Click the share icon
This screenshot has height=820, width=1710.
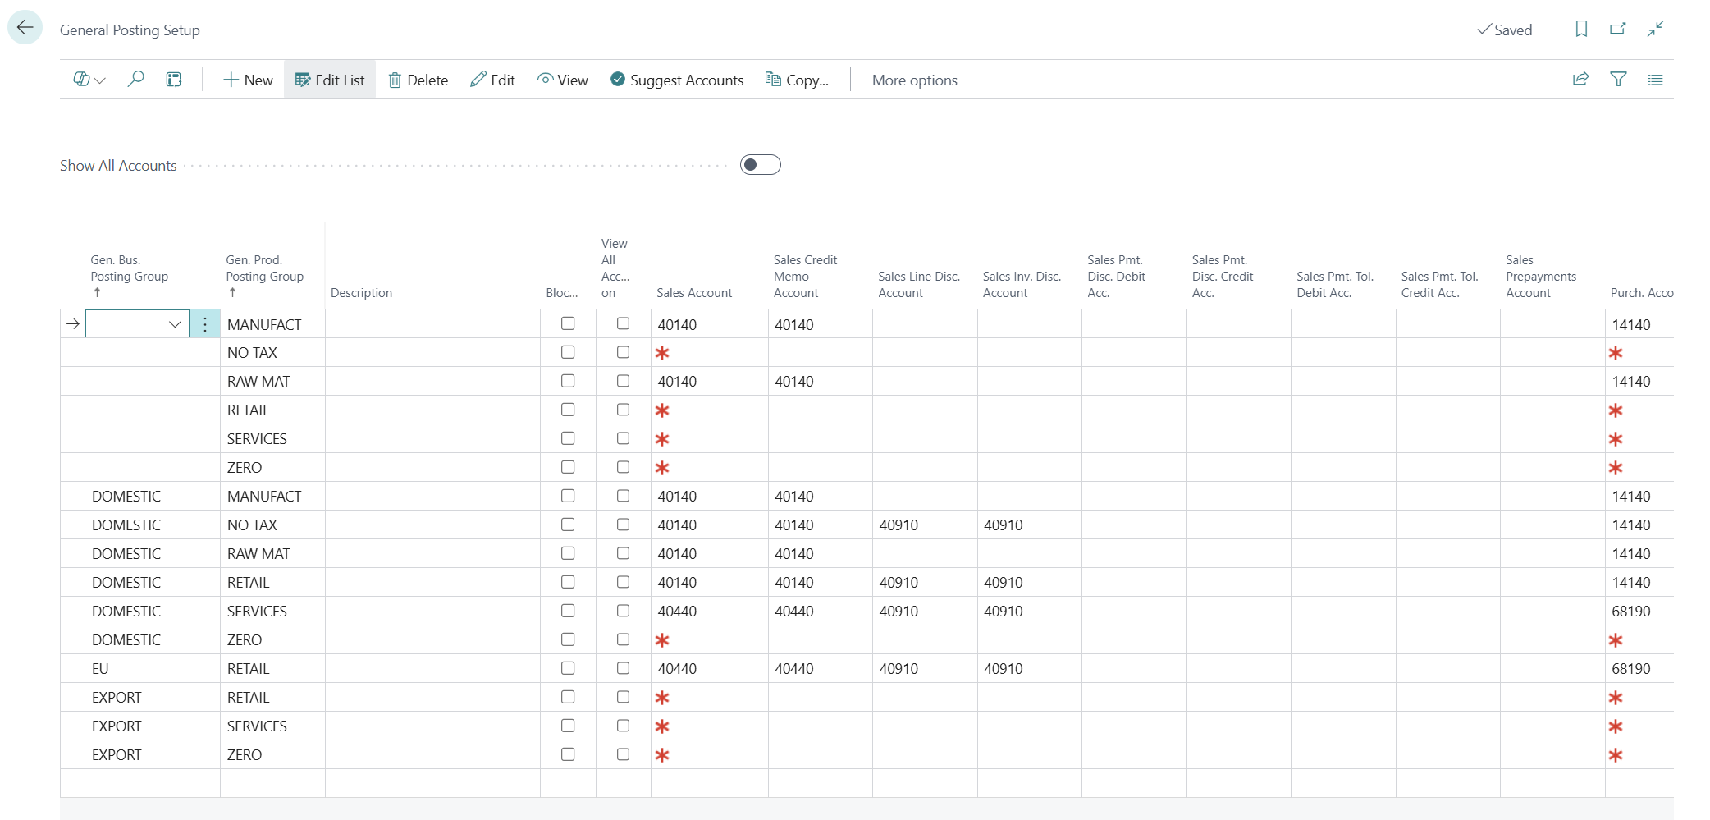coord(1580,80)
